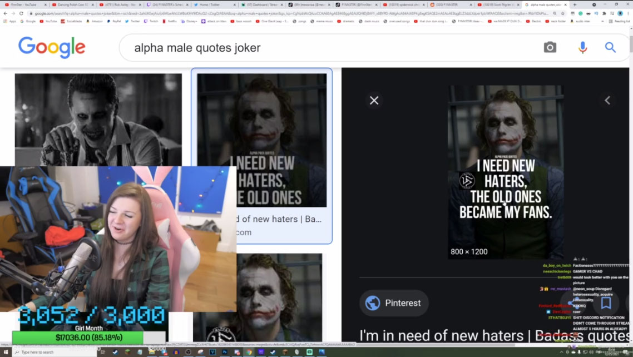Image resolution: width=633 pixels, height=357 pixels.
Task: Open the Extensions puzzle-piece icon
Action: 604,13
